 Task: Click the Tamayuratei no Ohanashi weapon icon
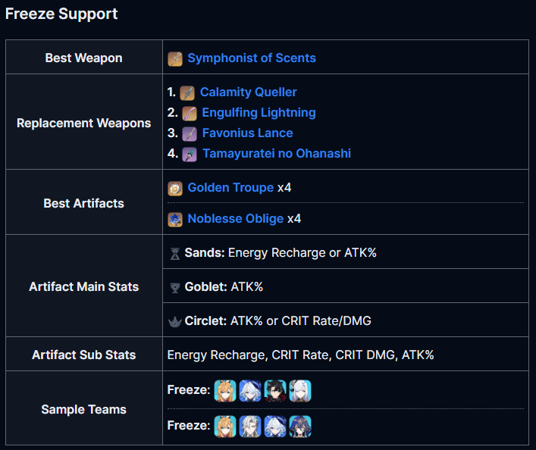click(190, 155)
